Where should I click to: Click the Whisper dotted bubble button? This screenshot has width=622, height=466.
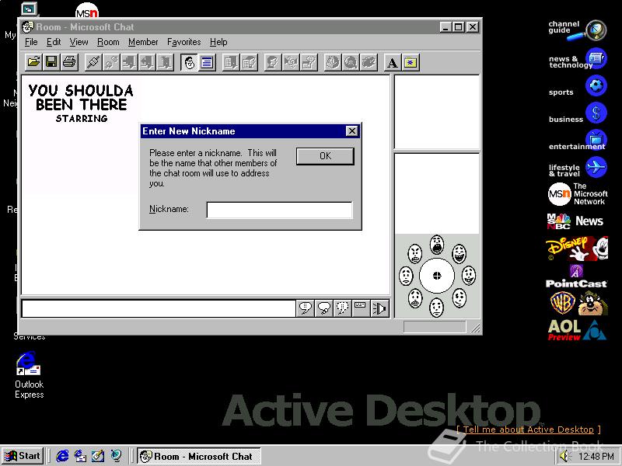point(342,308)
